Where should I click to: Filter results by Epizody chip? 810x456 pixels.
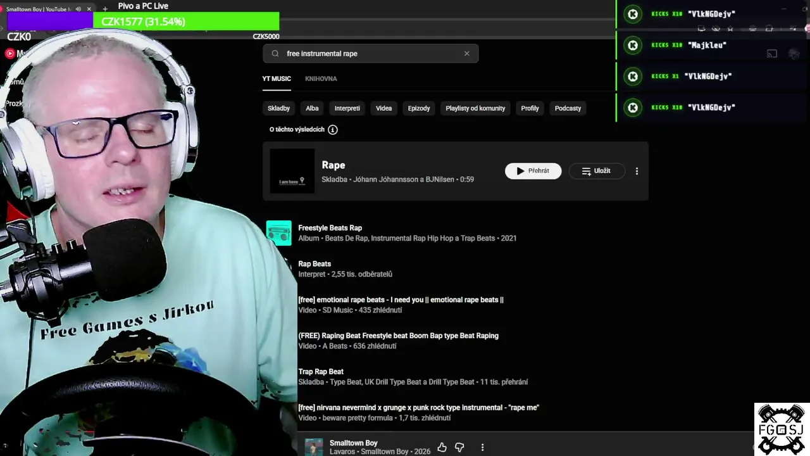pyautogui.click(x=419, y=108)
